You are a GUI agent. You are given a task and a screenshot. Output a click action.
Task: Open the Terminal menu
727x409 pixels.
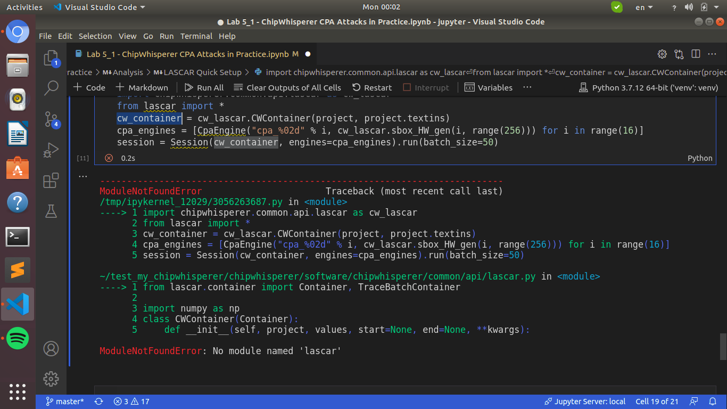[196, 36]
